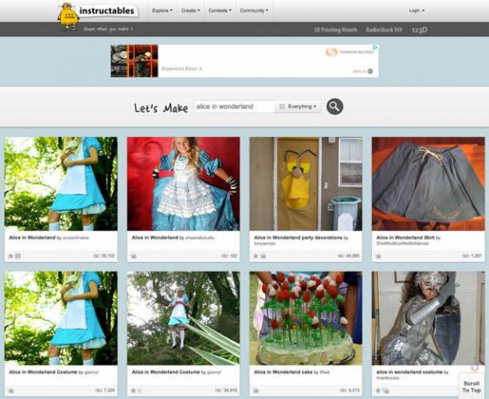Open the silver armor costume thumbnail
This screenshot has height=399, width=489.
click(428, 318)
